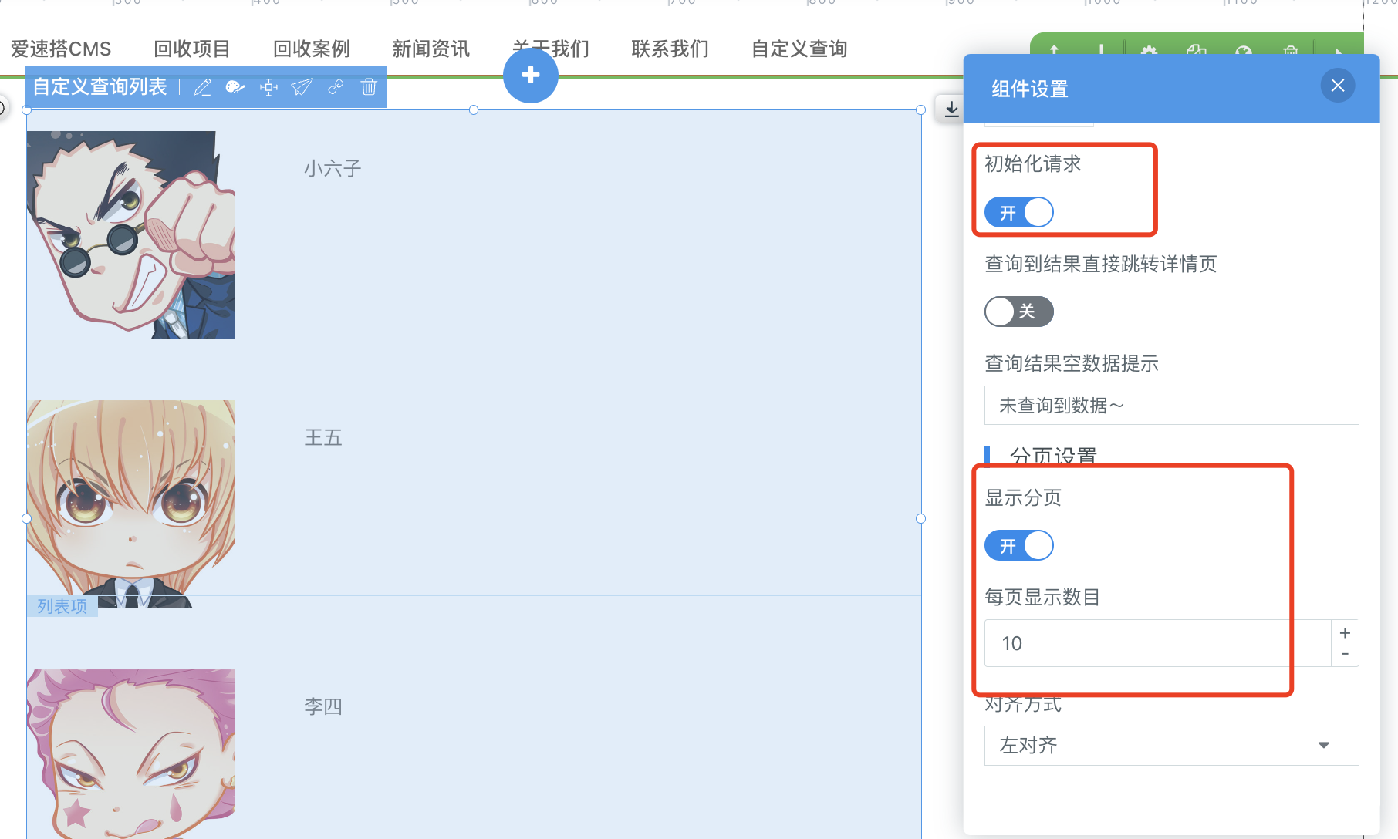Select the 列表项 tag label
1398x839 pixels.
click(x=62, y=606)
